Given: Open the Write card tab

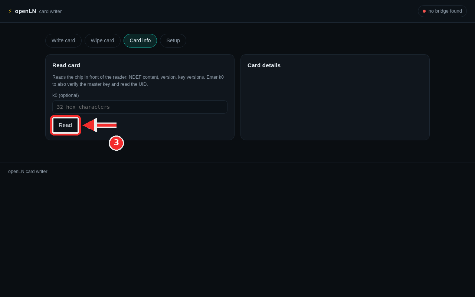Looking at the screenshot, I should click(63, 40).
